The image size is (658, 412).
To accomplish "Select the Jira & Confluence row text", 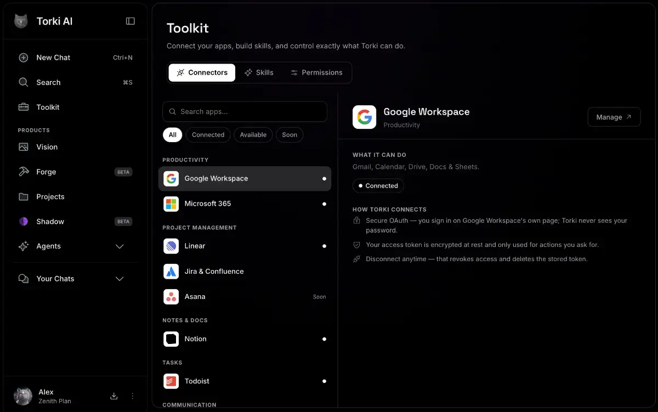I will click(x=214, y=271).
